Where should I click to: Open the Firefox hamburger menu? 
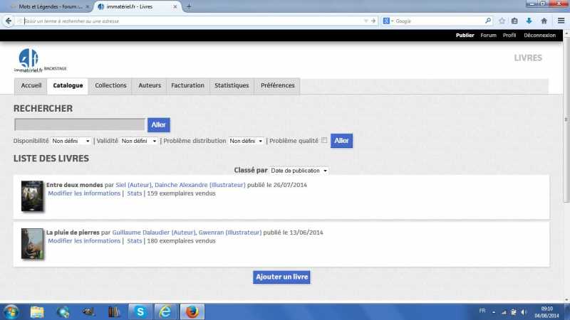point(559,21)
